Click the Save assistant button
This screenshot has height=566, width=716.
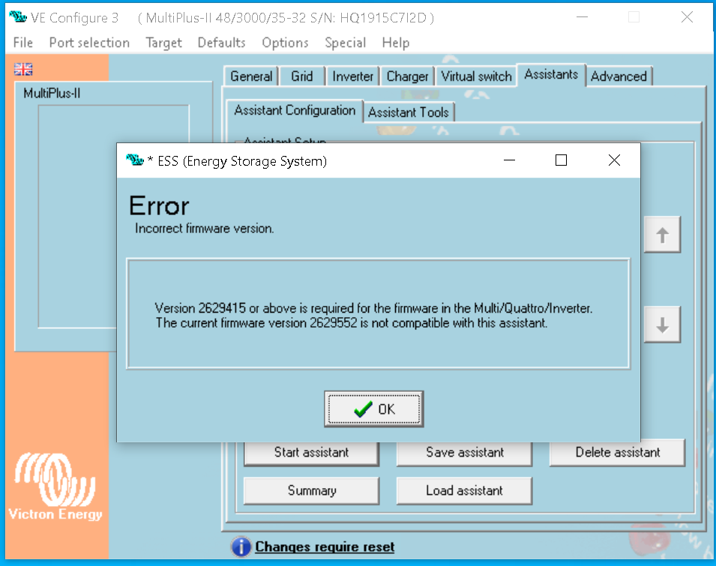pyautogui.click(x=464, y=452)
